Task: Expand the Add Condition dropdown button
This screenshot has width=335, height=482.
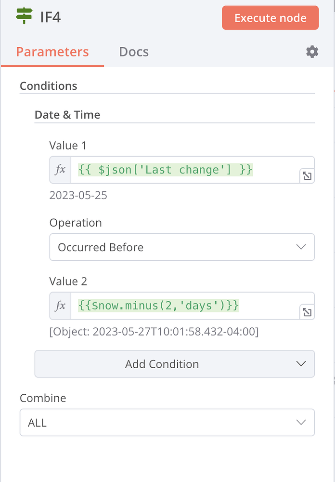Action: point(175,364)
